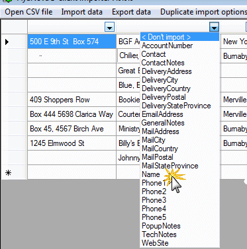Select GeneralNotes option

click(179, 123)
